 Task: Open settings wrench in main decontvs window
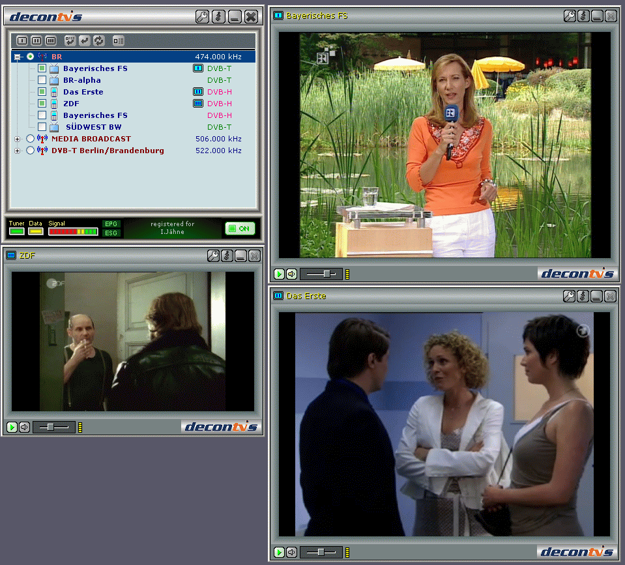coord(202,17)
